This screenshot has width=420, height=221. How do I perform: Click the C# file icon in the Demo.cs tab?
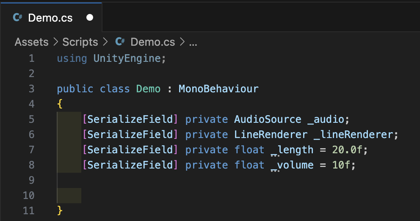18,18
